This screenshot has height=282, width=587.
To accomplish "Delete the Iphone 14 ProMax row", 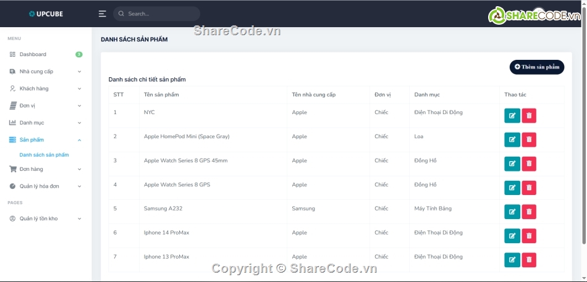I will click(x=529, y=236).
